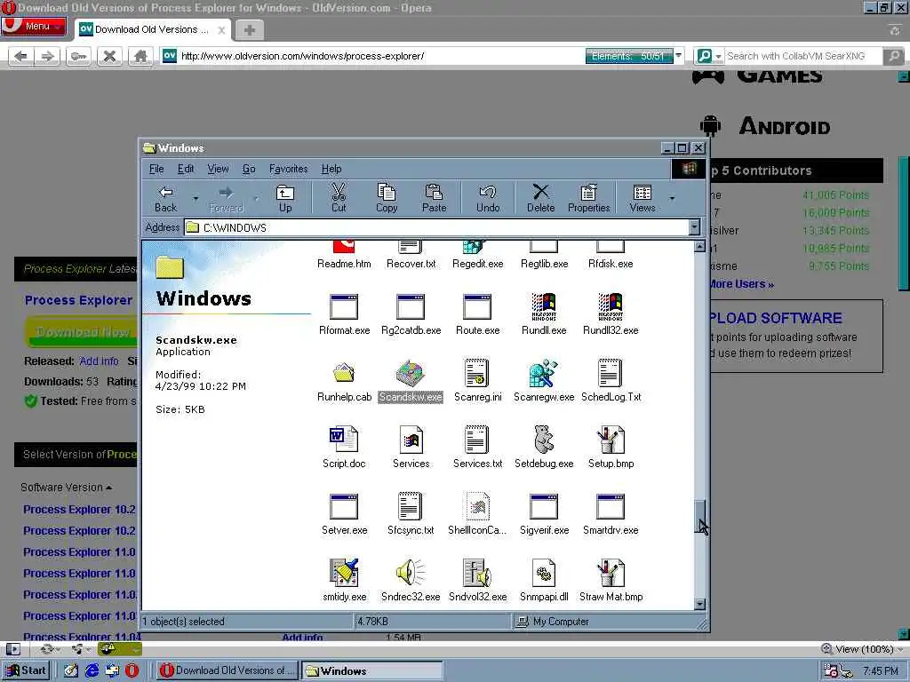This screenshot has width=910, height=682.
Task: Click the Paste clipboard icon
Action: point(434,198)
